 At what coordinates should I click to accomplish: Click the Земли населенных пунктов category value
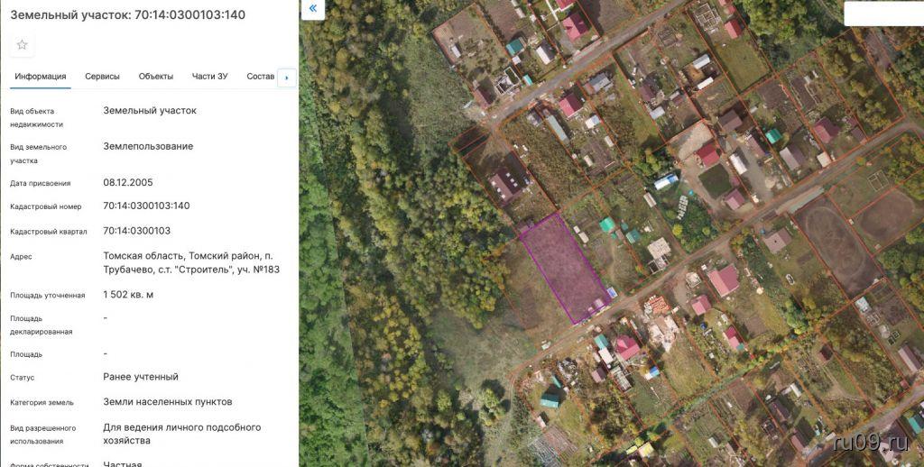(168, 402)
